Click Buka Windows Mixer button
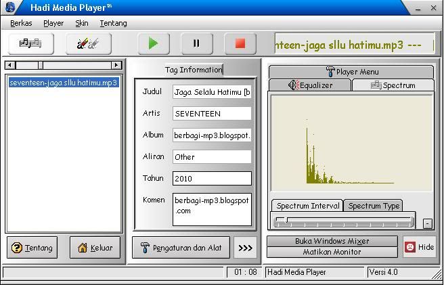444x285 pixels. click(x=332, y=241)
